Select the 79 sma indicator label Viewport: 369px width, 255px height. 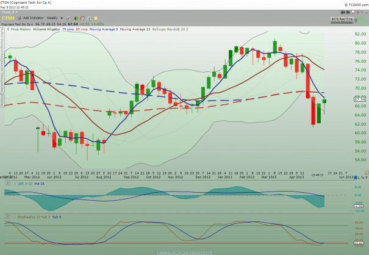point(68,29)
